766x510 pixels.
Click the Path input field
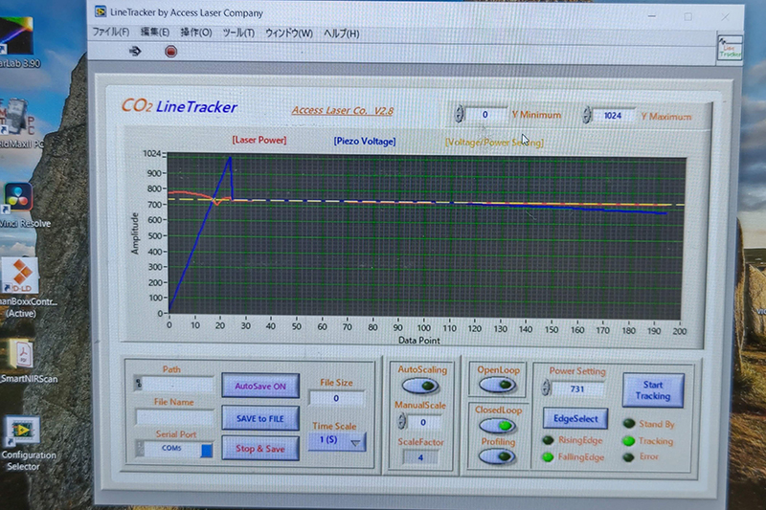178,385
